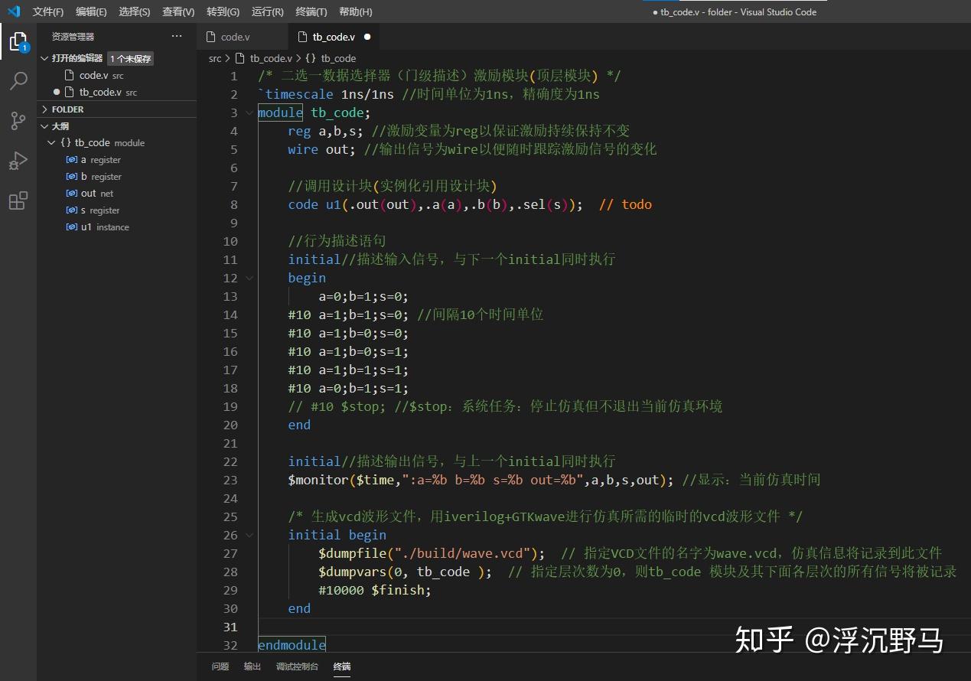Collapse the 打开的编辑器 section
Screen dimensions: 971x681
(44, 59)
